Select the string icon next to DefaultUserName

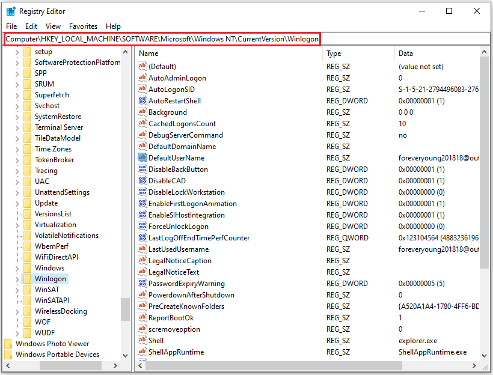[x=141, y=157]
